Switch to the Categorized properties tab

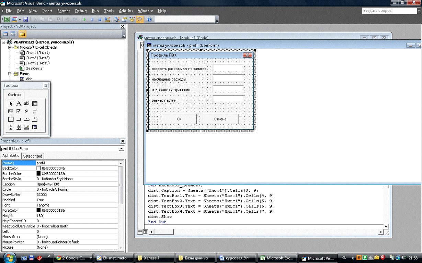[x=32, y=156]
